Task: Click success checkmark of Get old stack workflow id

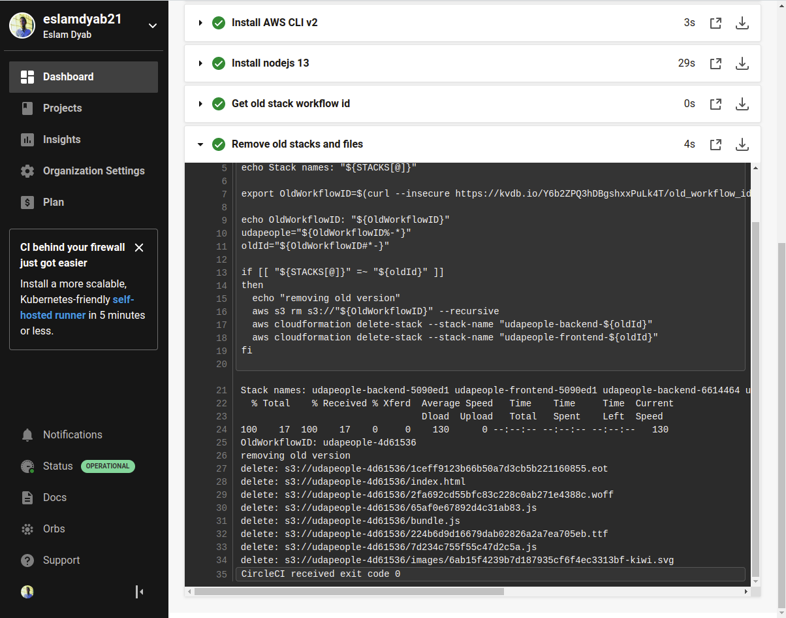Action: [219, 104]
